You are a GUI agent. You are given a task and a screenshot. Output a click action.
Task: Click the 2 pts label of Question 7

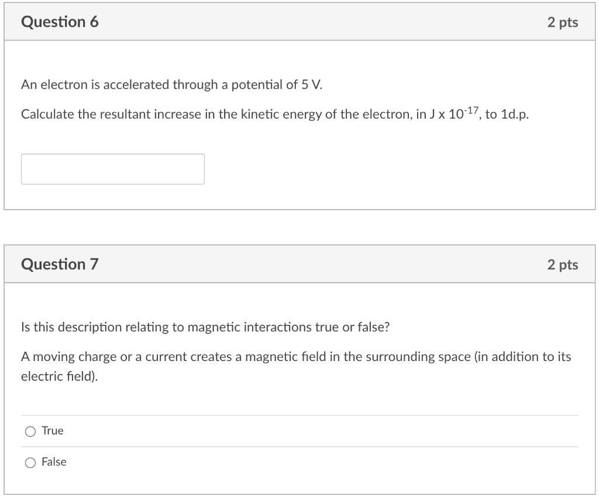pyautogui.click(x=562, y=265)
